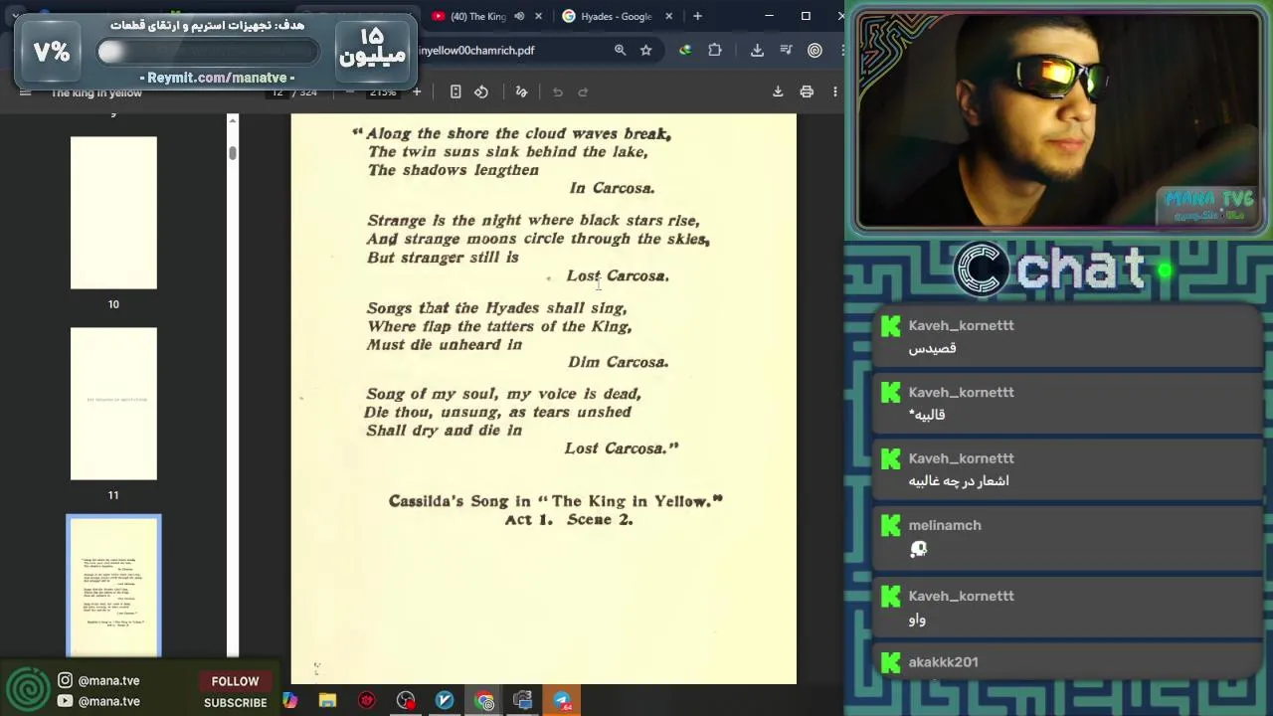Open the PDF viewer sidebar menu icon
The width and height of the screenshot is (1273, 716).
(26, 92)
